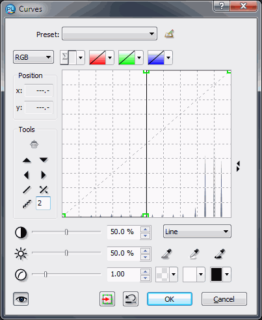Screen dimensions: 262x320
Task: Click the side panel expand arrows
Action: pos(238,166)
